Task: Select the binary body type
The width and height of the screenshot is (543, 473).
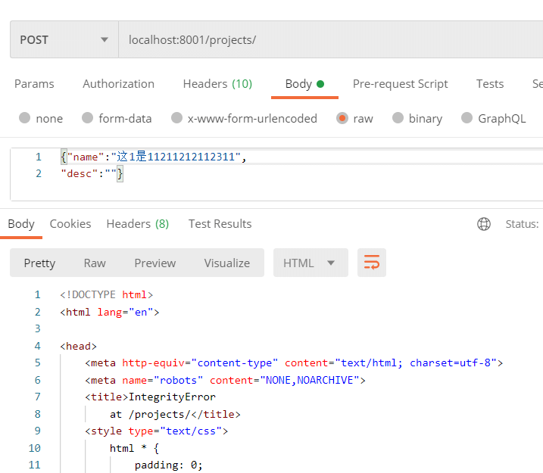Action: tap(417, 118)
